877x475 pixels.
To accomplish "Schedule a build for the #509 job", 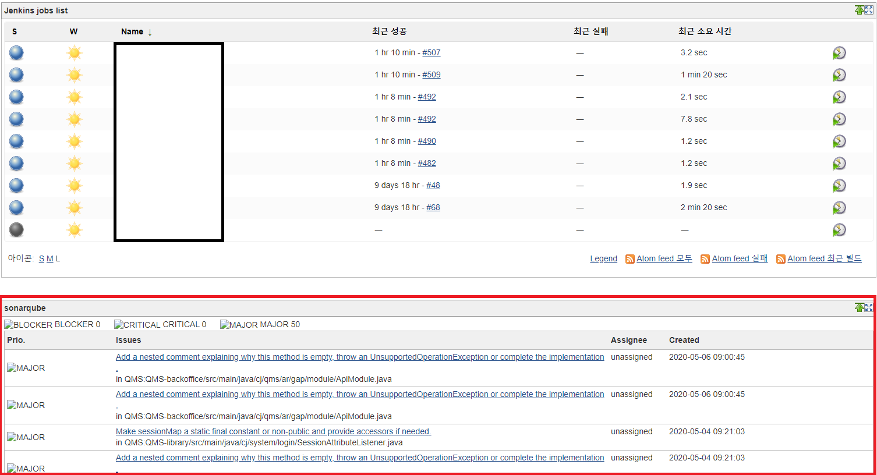I will click(839, 75).
